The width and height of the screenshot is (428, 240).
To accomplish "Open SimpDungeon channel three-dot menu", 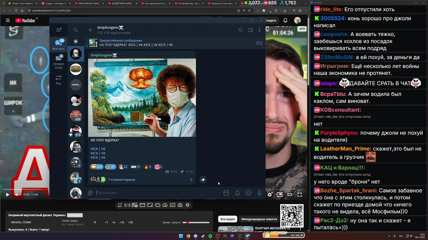I will coord(259,30).
